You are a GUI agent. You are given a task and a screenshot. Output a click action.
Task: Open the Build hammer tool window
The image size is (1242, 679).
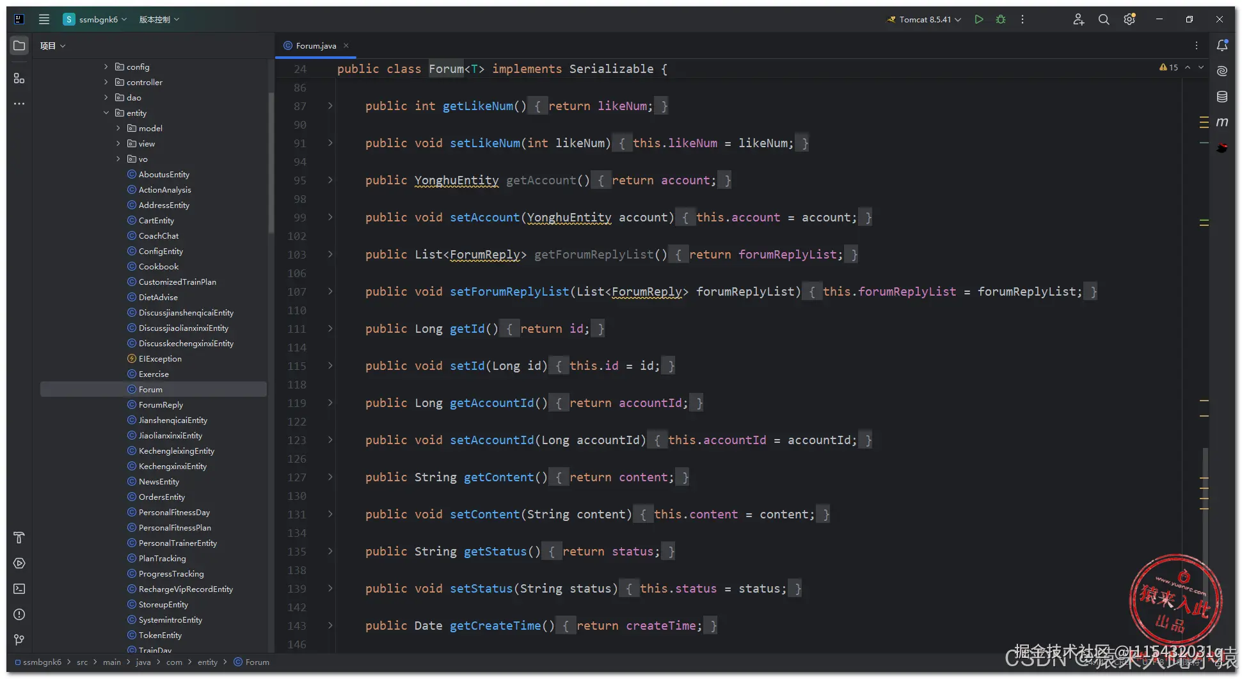19,538
